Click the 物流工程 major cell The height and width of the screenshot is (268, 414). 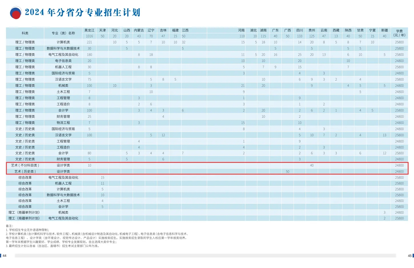tap(63, 123)
